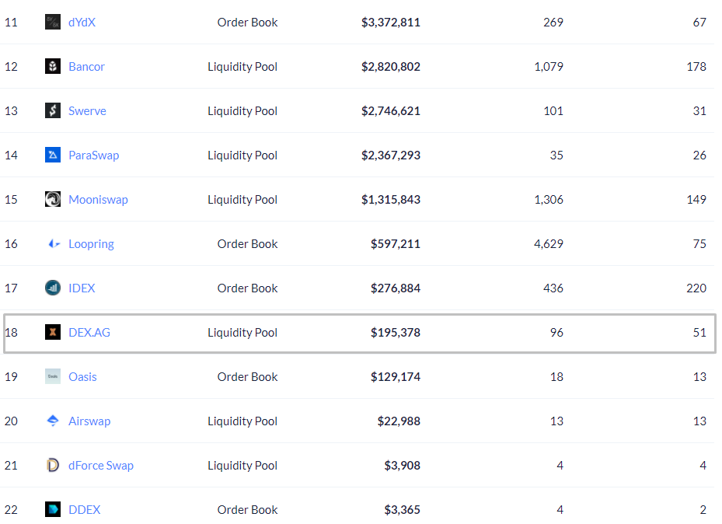
Task: Click the Airswap logo icon
Action: tap(53, 421)
